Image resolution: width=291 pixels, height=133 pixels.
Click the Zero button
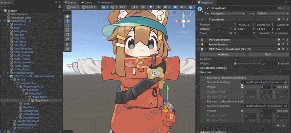coord(268,55)
